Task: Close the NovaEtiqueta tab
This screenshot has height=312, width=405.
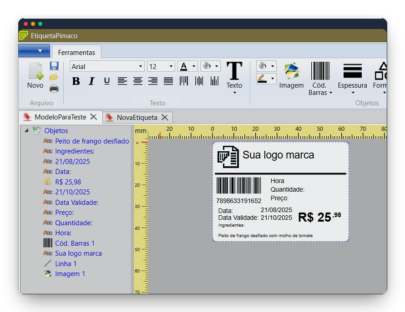Action: point(165,118)
